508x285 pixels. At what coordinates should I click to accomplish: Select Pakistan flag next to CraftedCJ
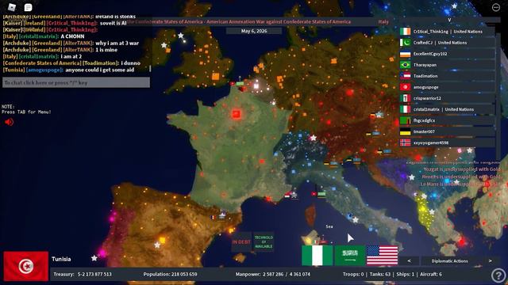coord(405,43)
